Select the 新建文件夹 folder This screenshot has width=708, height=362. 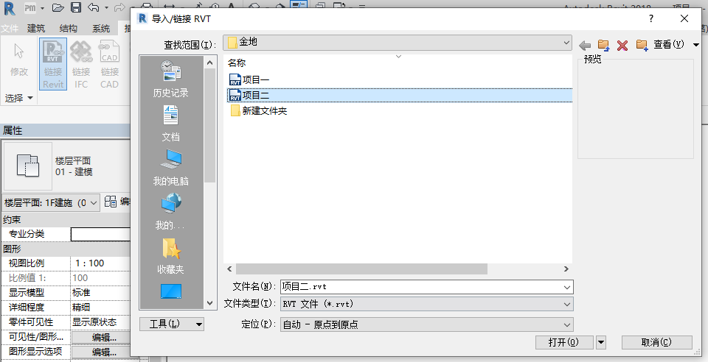pos(259,111)
